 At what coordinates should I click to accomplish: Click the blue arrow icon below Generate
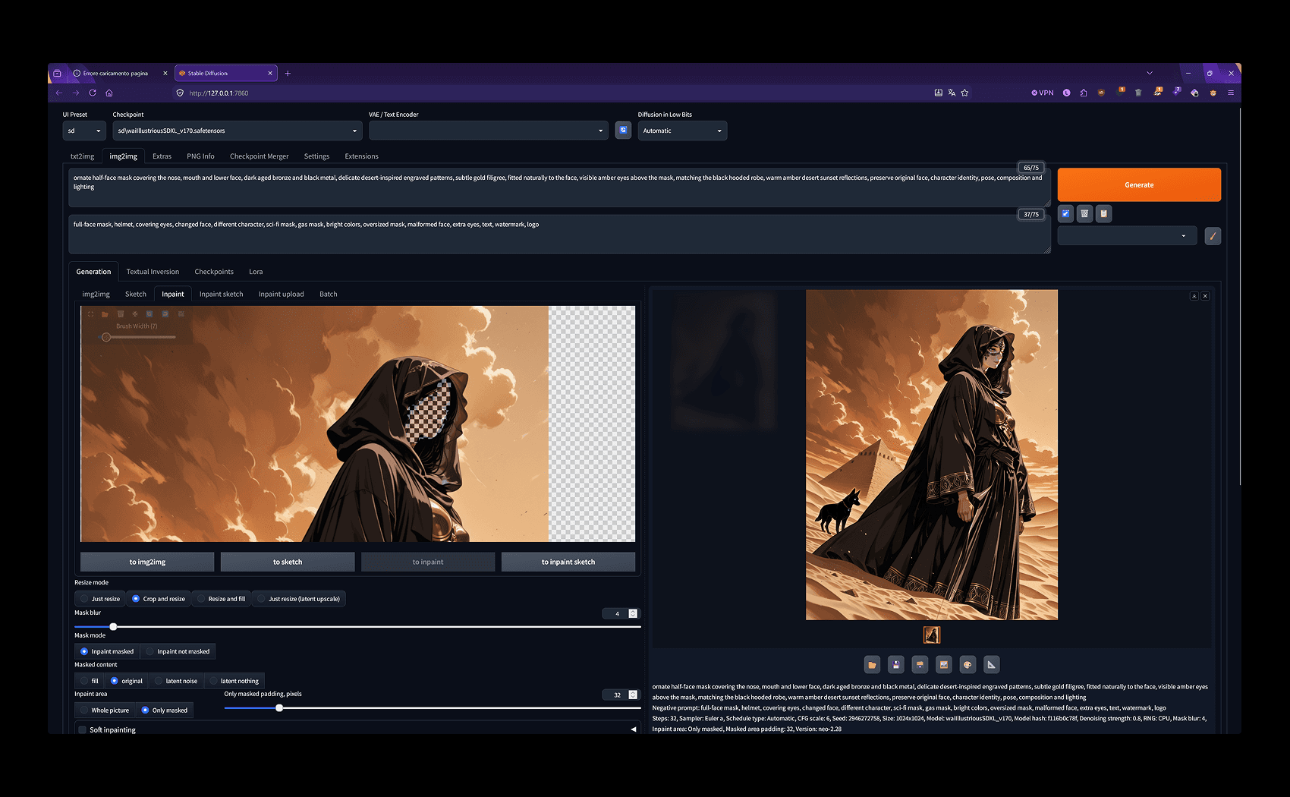1065,214
